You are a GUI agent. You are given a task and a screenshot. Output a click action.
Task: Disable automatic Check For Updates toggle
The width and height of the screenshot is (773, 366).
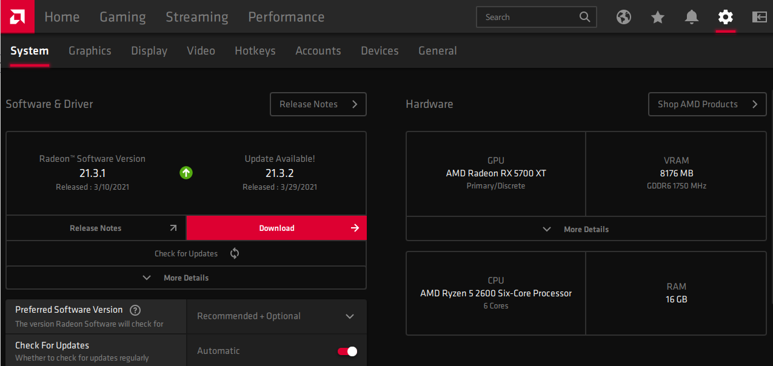click(x=347, y=351)
